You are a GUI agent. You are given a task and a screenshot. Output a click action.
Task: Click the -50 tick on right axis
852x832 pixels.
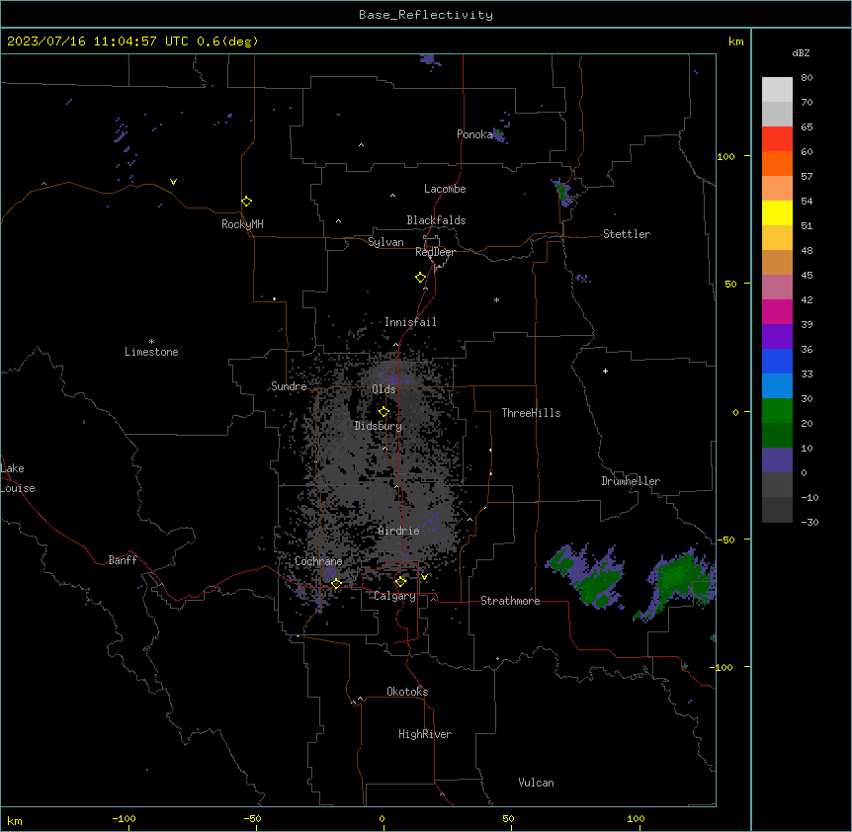pos(725,540)
